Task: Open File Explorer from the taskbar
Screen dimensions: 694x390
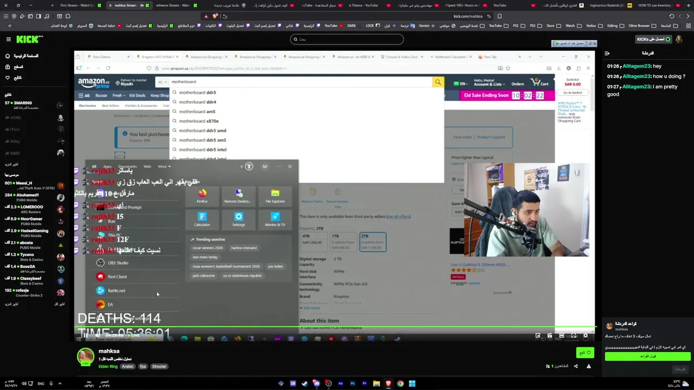Action: (376, 383)
